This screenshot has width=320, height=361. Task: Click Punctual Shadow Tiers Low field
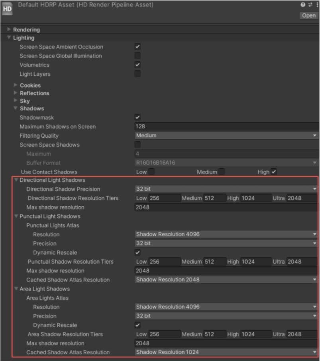(164, 262)
